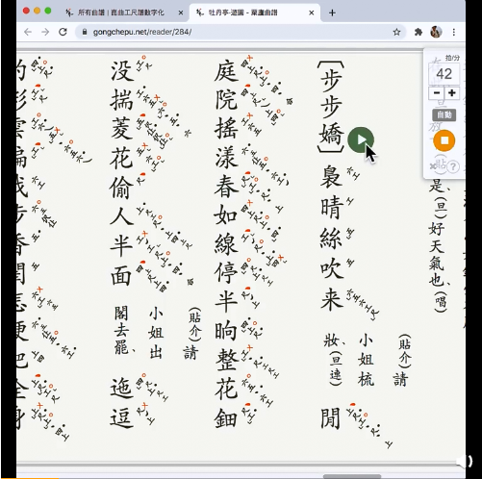This screenshot has height=479, width=482.
Task: Click the horizontal scrollbar thumb at the bottom
Action: (x=352, y=476)
